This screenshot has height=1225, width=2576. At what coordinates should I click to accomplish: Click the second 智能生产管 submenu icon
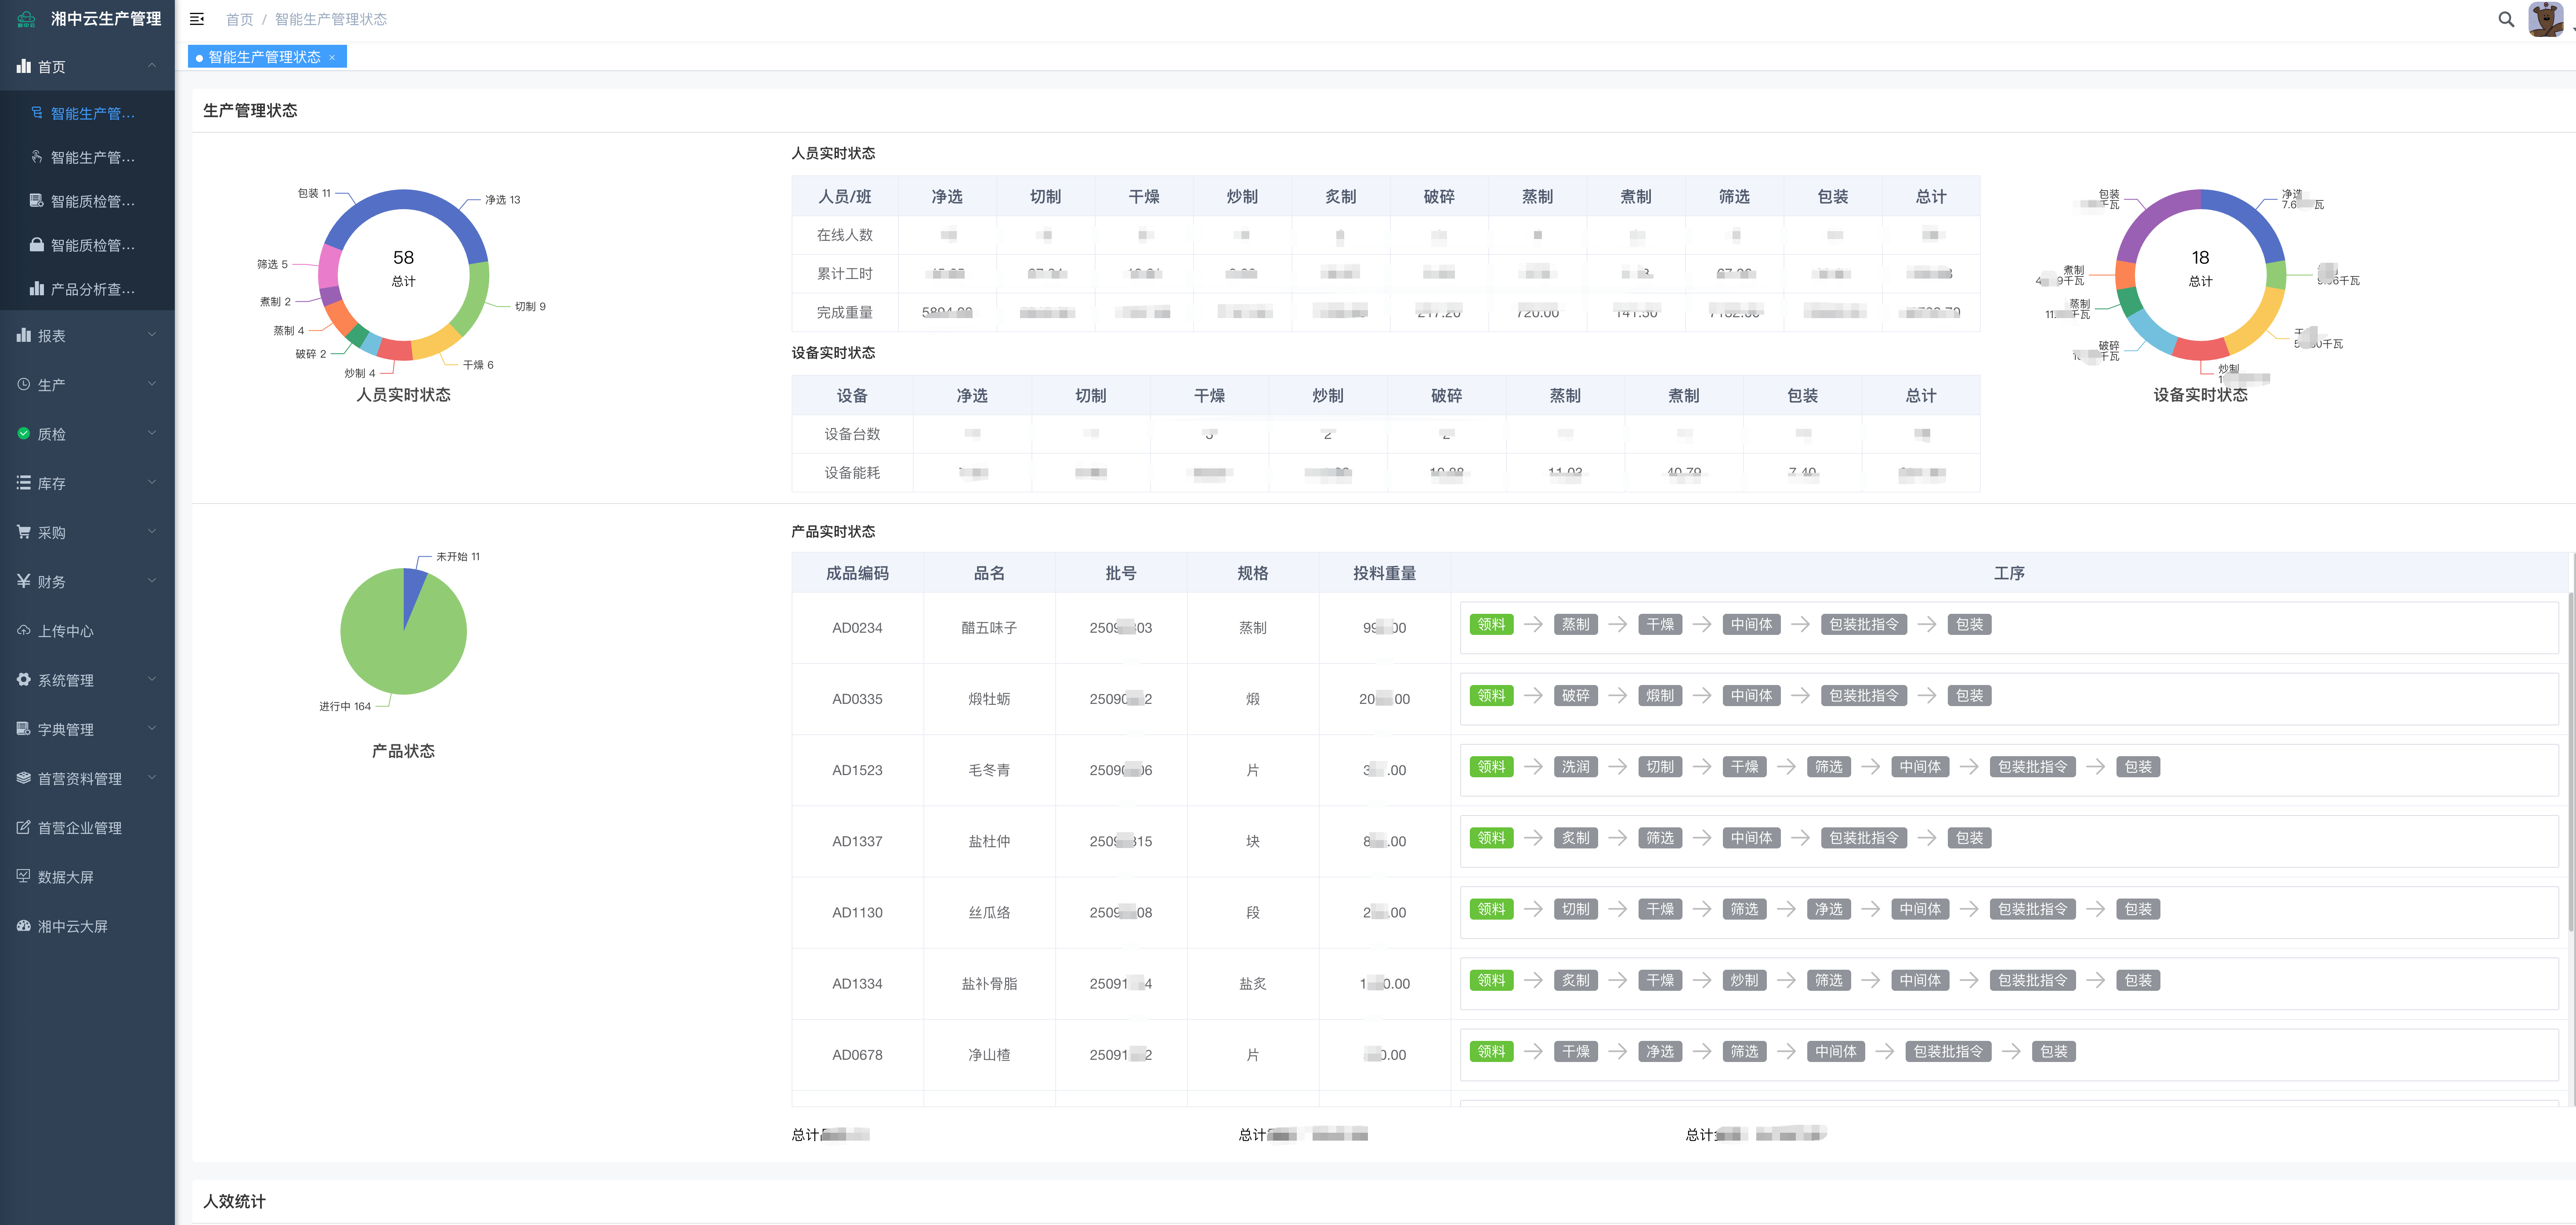click(x=37, y=157)
